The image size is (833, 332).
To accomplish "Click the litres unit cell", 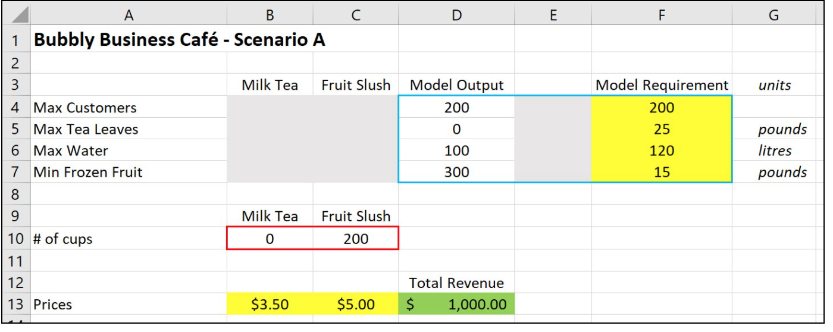I will click(773, 151).
